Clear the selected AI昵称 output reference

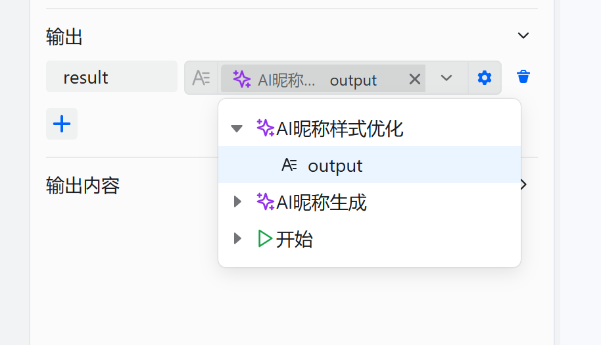pos(415,80)
